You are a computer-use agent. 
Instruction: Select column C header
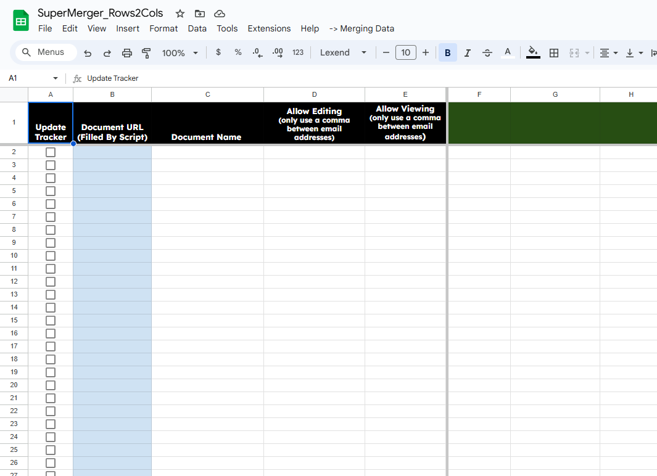(x=207, y=94)
